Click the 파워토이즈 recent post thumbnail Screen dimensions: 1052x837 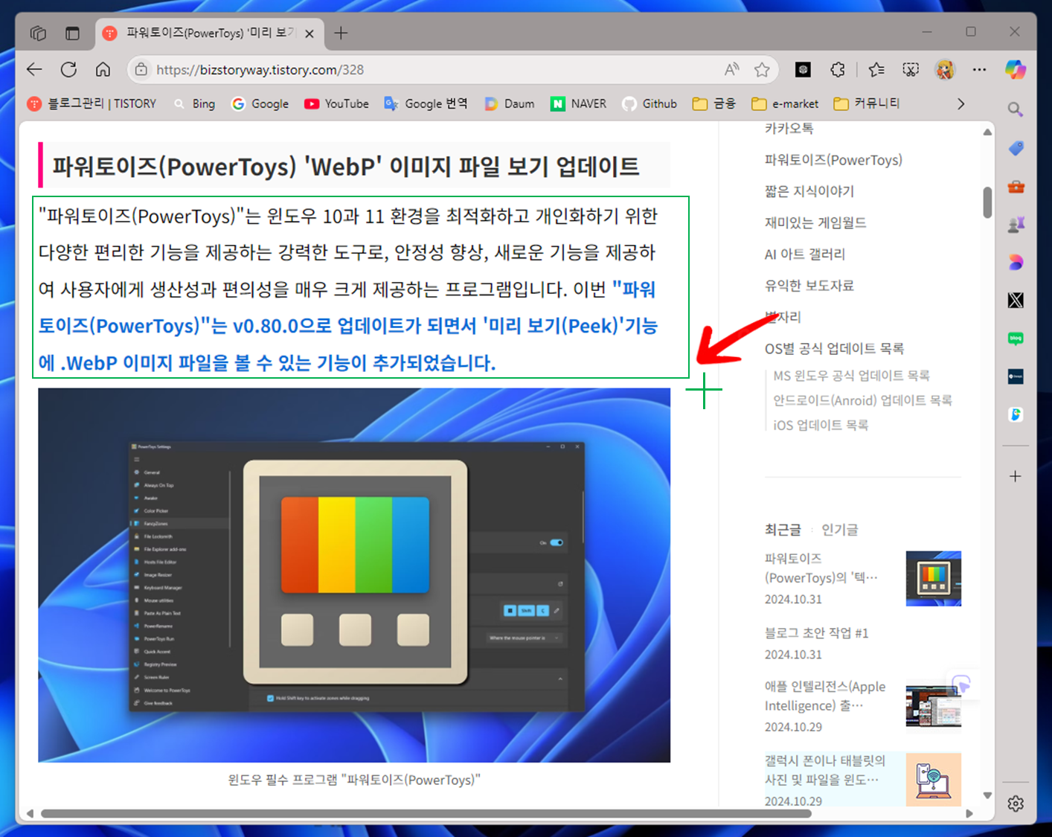pos(934,579)
